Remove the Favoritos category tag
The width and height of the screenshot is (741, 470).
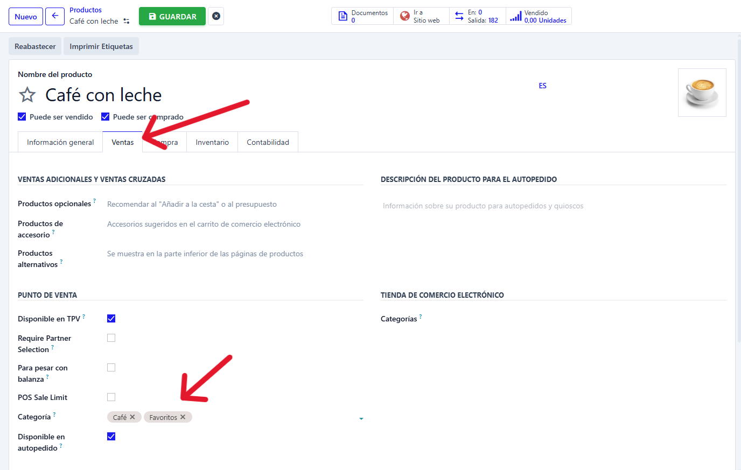(183, 417)
